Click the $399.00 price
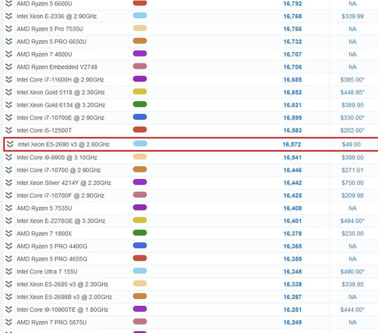Image resolution: width=378 pixels, height=333 pixels. coord(352,157)
